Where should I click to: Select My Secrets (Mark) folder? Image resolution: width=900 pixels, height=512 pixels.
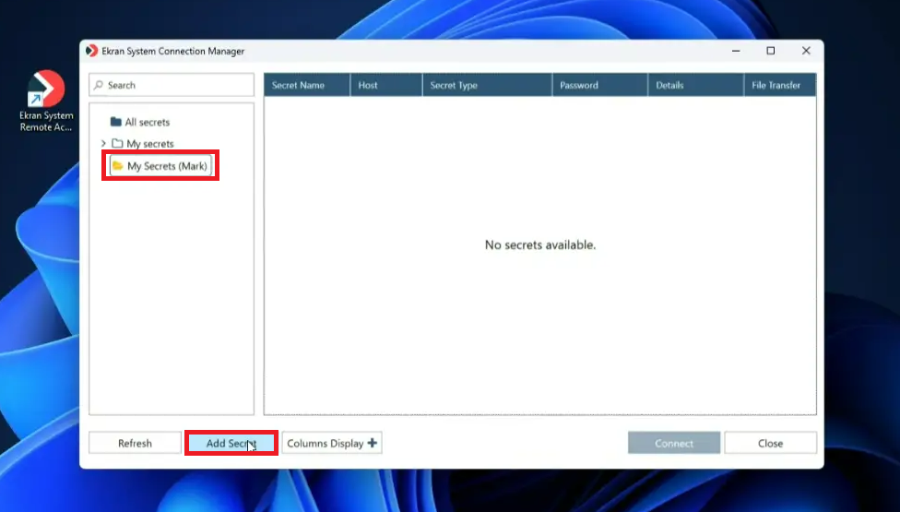pos(166,166)
